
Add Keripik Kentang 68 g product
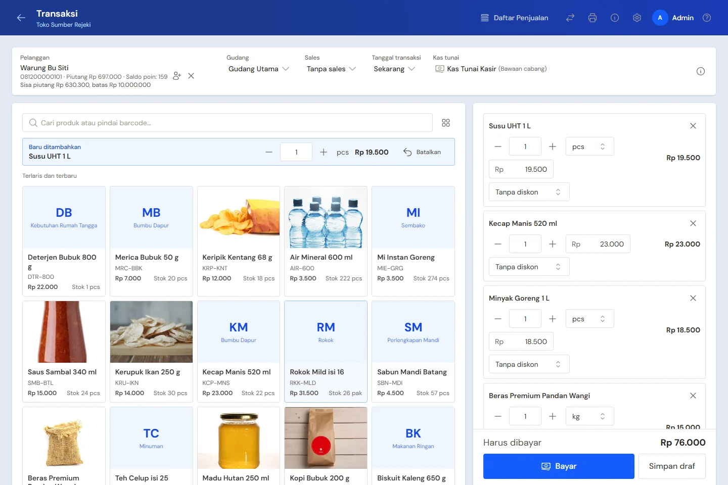pyautogui.click(x=239, y=241)
